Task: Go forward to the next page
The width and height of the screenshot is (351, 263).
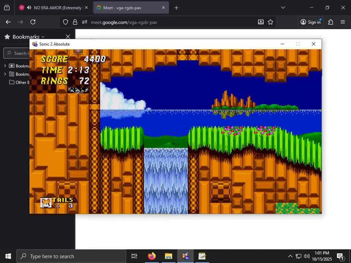Action: 21,22
